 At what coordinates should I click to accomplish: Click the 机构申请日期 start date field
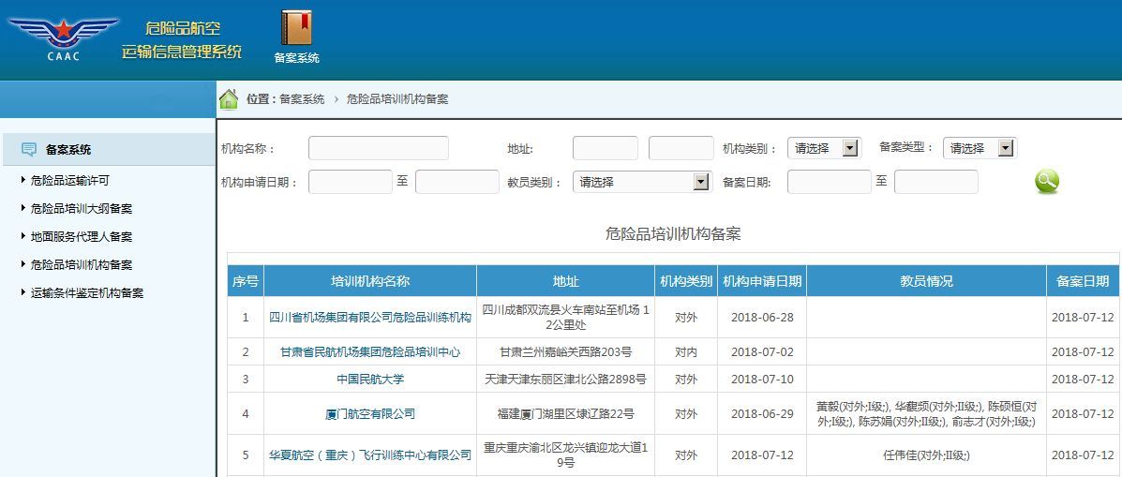(x=351, y=182)
